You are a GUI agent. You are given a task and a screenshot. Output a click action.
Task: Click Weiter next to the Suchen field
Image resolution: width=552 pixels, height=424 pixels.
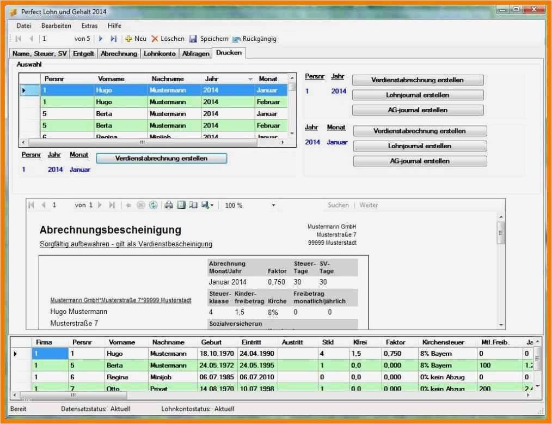click(369, 205)
